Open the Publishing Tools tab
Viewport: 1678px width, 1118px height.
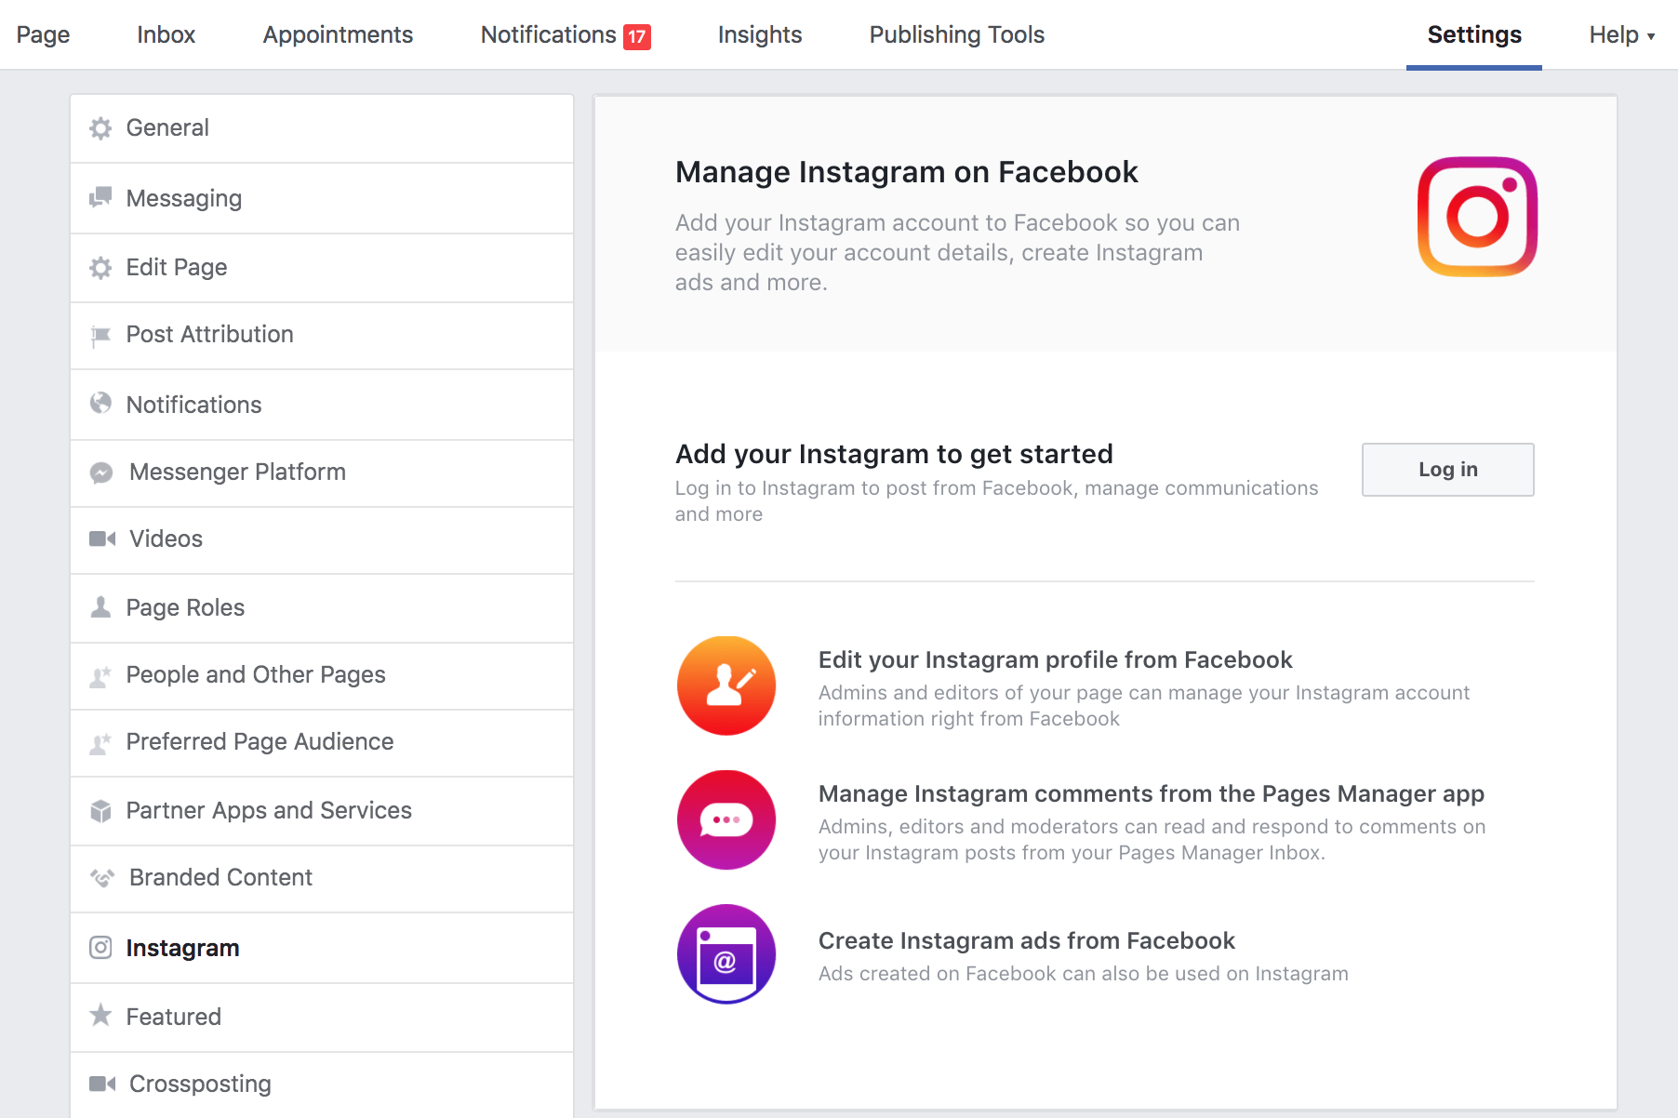pyautogui.click(x=956, y=35)
